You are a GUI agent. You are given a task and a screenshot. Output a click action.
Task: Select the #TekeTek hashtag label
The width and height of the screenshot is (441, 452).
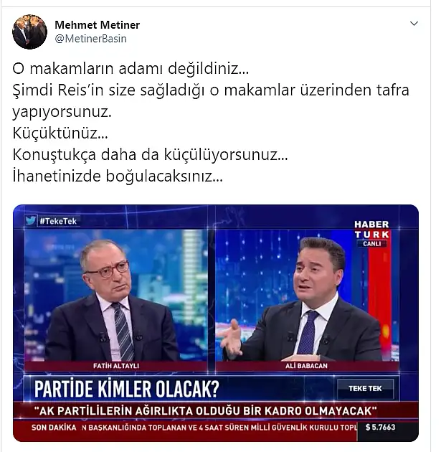click(x=58, y=222)
